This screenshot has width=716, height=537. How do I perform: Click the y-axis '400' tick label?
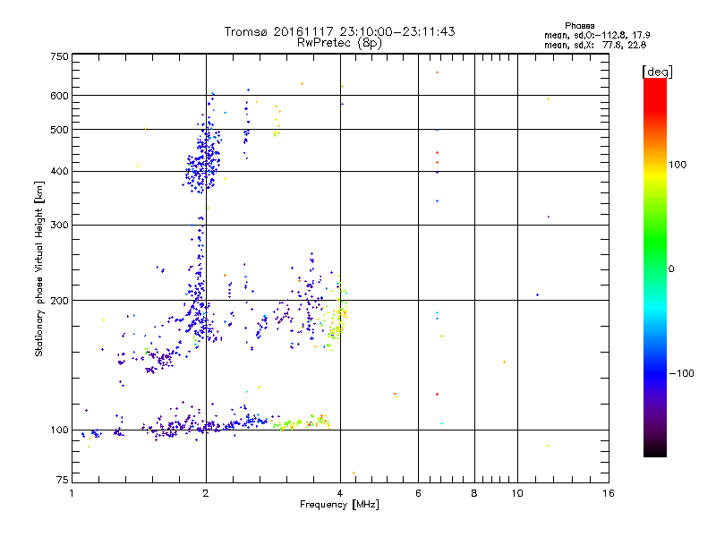pyautogui.click(x=59, y=172)
